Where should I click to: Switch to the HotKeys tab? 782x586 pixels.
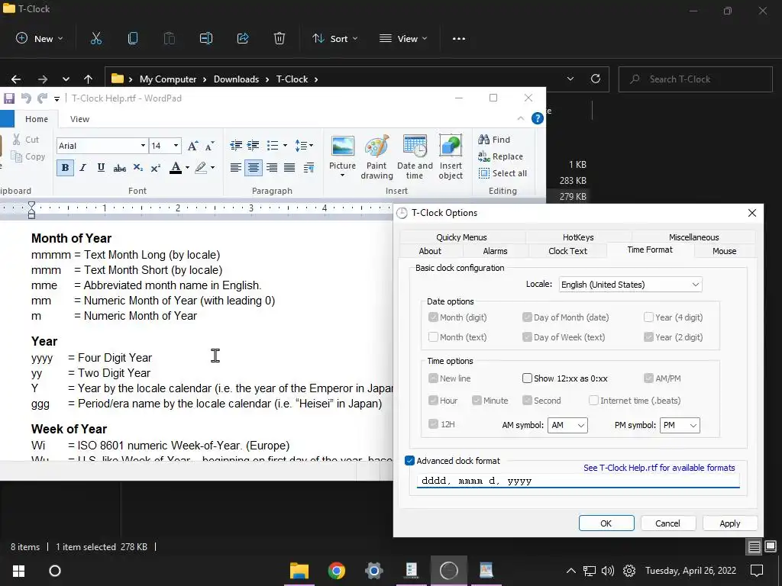[578, 237]
